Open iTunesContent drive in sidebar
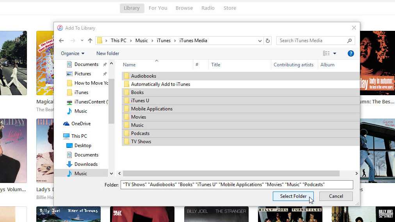The height and width of the screenshot is (222, 395). [87, 102]
